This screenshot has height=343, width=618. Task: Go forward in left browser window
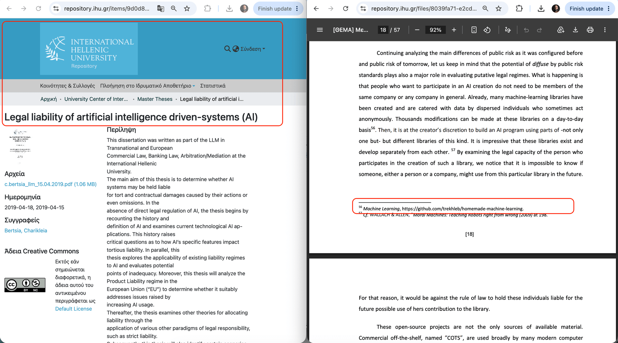point(23,9)
